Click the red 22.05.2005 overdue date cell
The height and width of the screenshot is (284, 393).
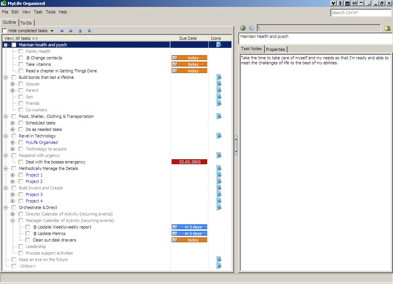tap(190, 162)
